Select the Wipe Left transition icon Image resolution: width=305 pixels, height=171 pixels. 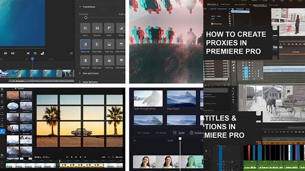pyautogui.click(x=85, y=44)
